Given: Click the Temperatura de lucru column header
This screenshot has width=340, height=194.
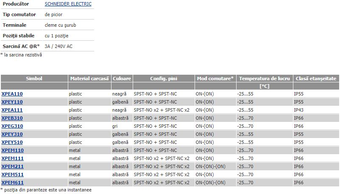Looking at the screenshot, I should 265,79.
